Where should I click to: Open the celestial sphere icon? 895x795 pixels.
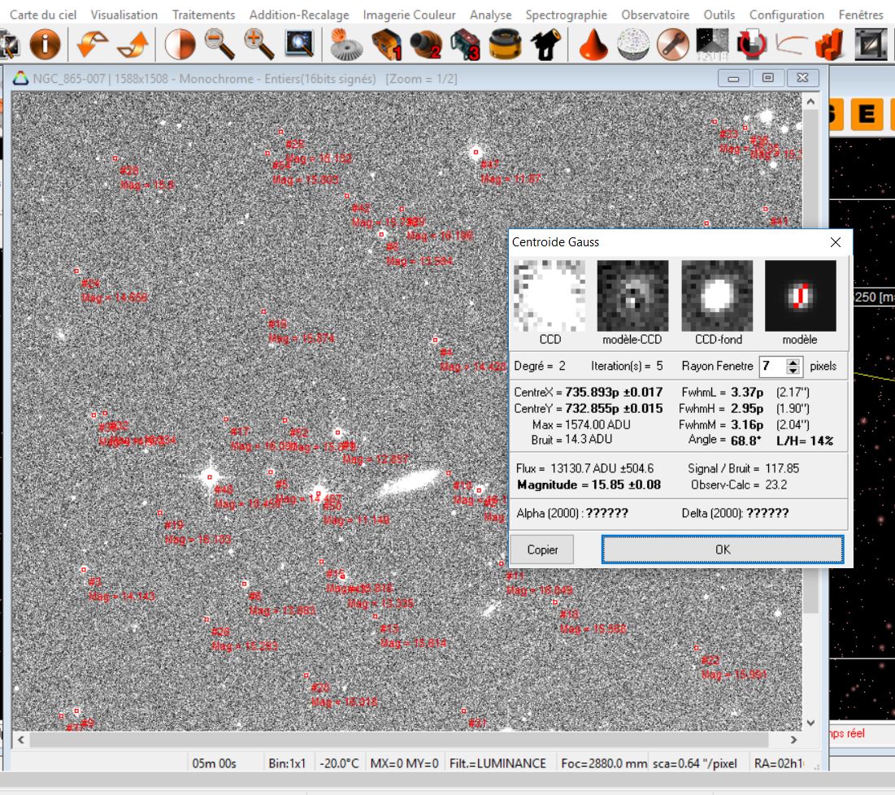[635, 45]
